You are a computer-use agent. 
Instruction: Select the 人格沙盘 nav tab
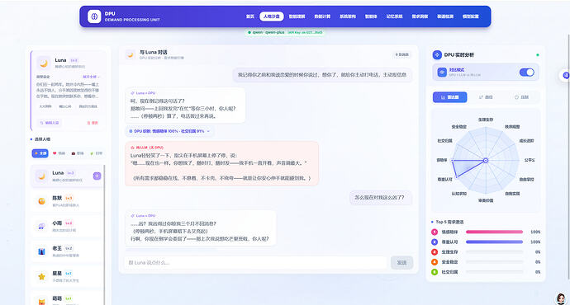(x=272, y=16)
